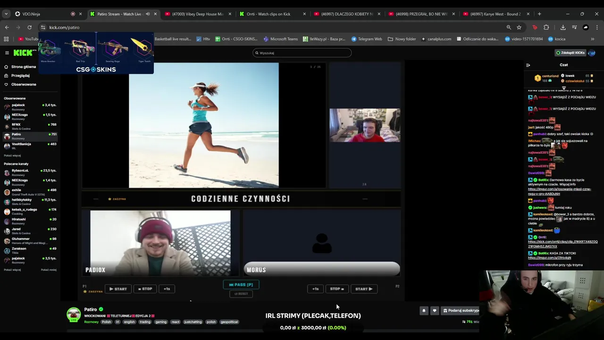Mute the Patiro Stream tab audio icon
This screenshot has width=604, height=340.
[x=148, y=14]
